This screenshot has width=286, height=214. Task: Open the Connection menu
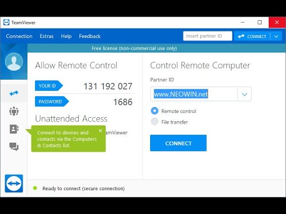[x=19, y=36]
